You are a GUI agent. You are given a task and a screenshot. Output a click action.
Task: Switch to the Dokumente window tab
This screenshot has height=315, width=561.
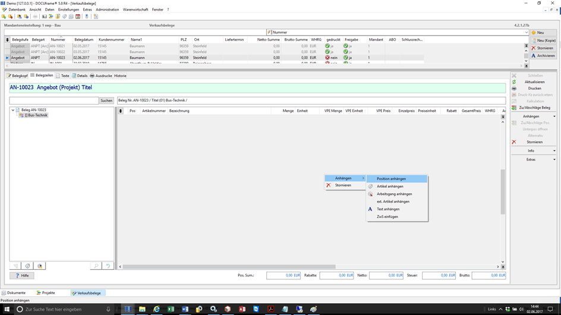[x=14, y=293]
